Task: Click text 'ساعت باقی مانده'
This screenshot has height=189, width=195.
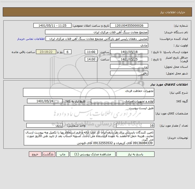Action: coord(23,52)
